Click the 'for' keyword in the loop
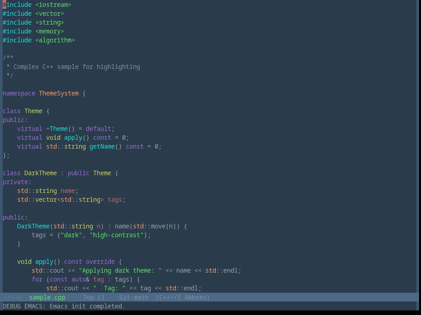The height and width of the screenshot is (315, 421). pyautogui.click(x=37, y=280)
